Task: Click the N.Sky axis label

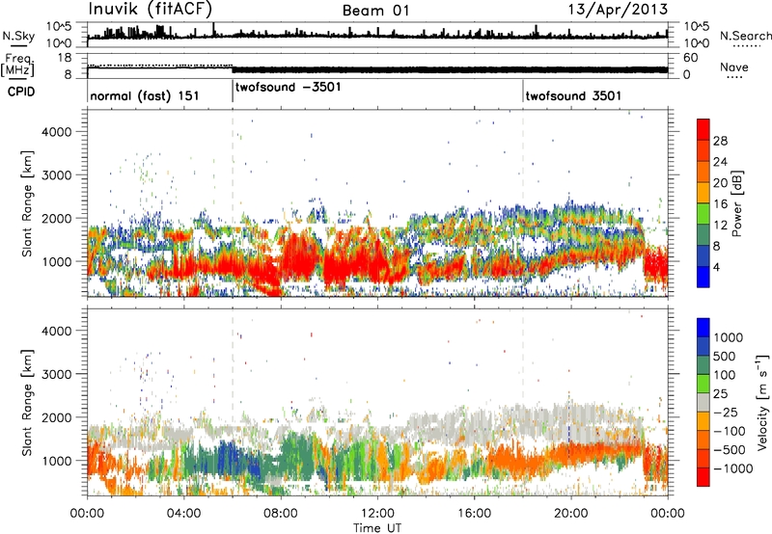Action: pos(18,36)
